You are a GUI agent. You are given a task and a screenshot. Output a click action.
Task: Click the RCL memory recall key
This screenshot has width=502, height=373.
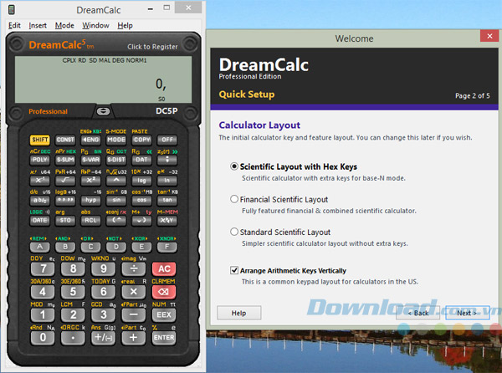click(x=90, y=221)
